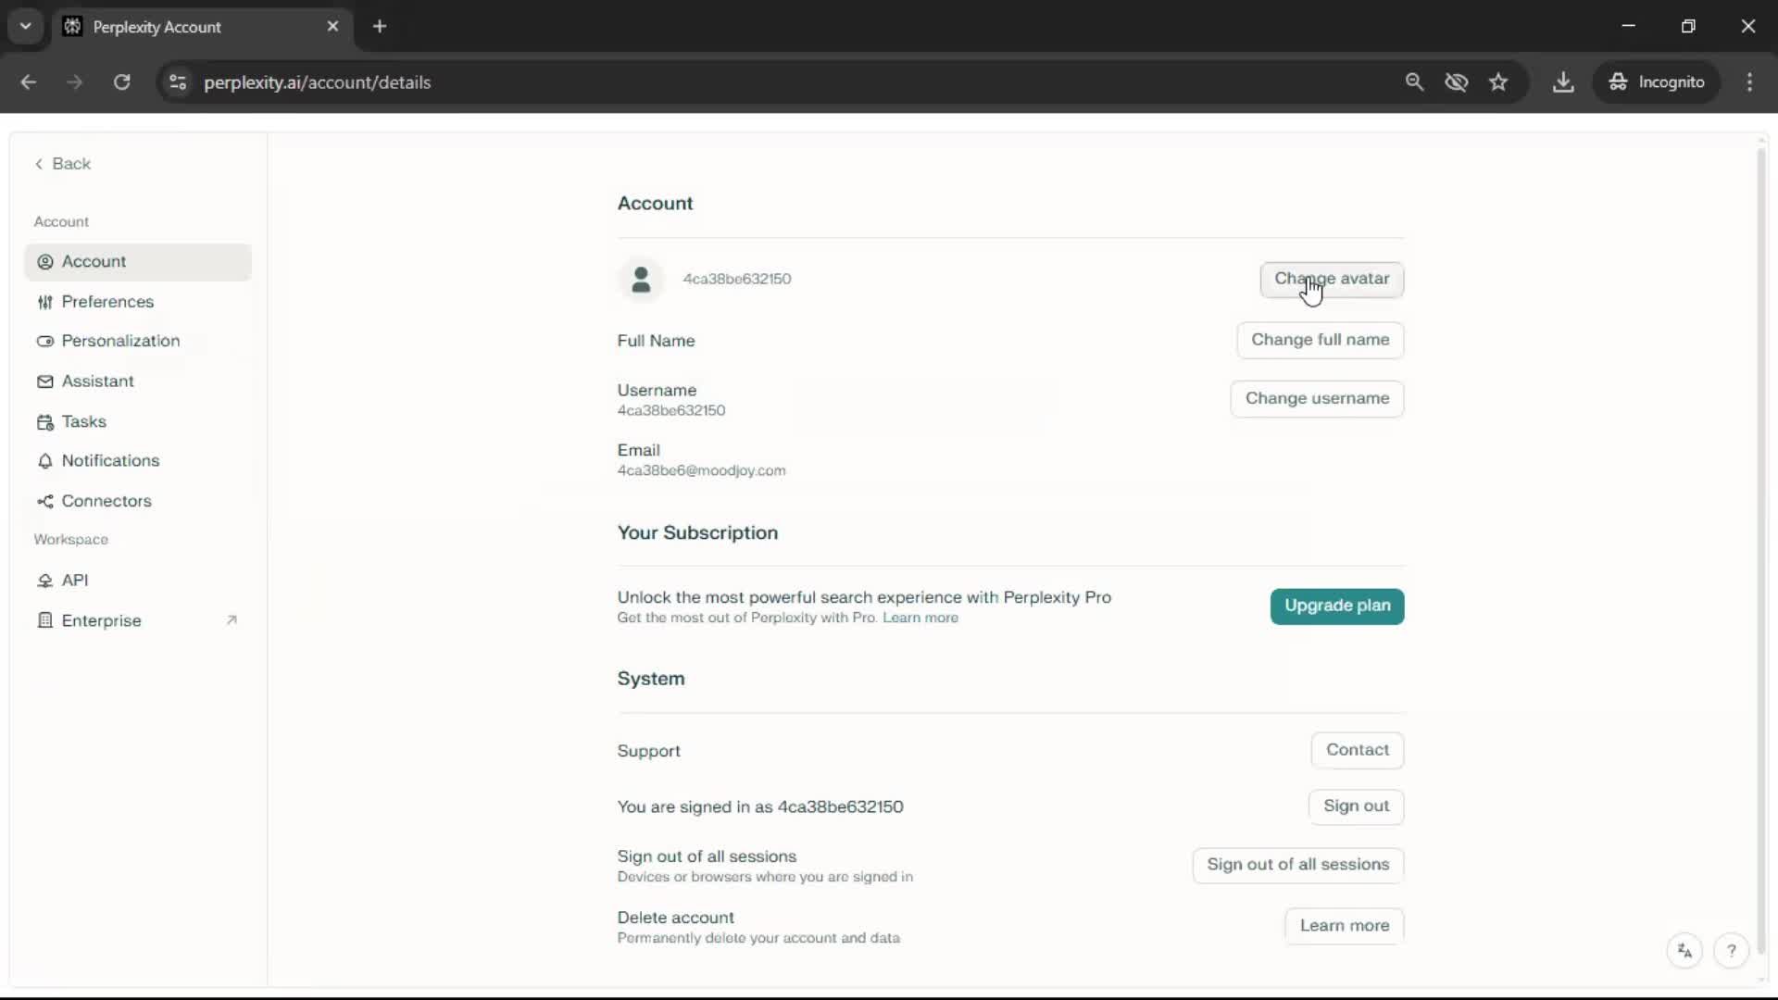This screenshot has width=1778, height=1000.
Task: Click Sign out of all sessions button
Action: click(x=1297, y=865)
